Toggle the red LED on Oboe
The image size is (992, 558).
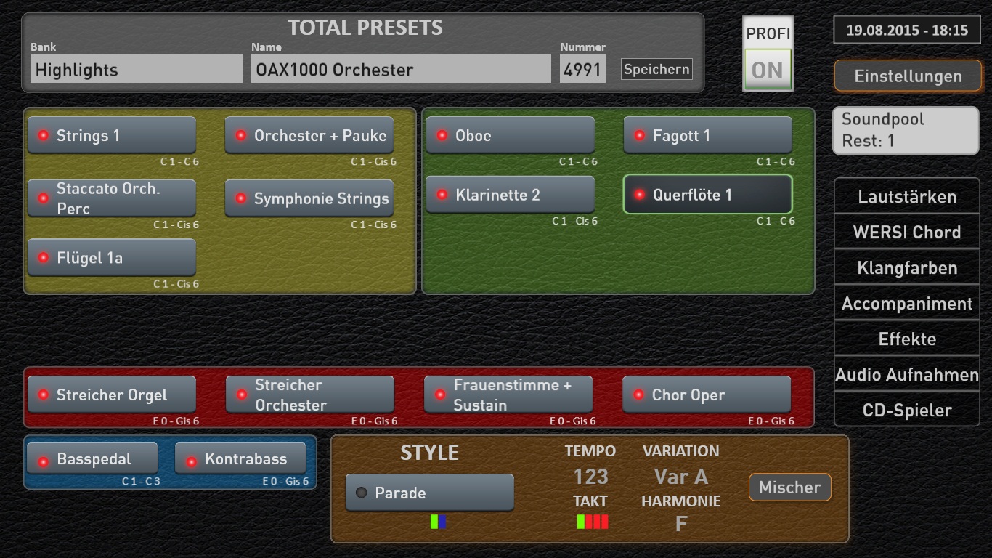[x=441, y=135]
